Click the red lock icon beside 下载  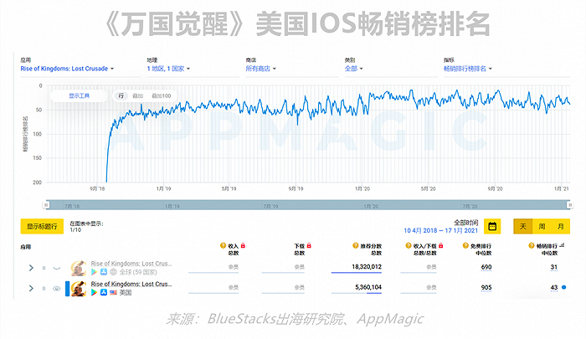click(x=309, y=245)
